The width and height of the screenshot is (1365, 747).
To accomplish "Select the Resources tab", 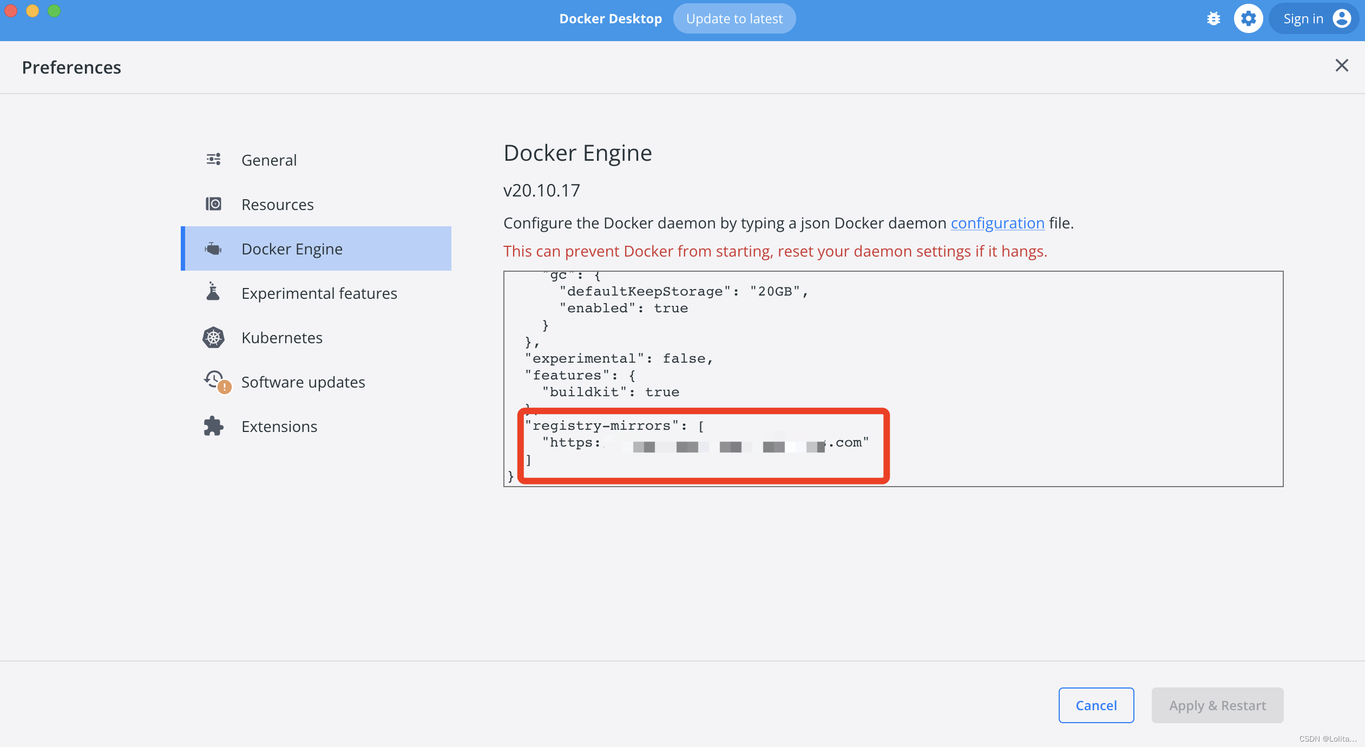I will tap(316, 205).
